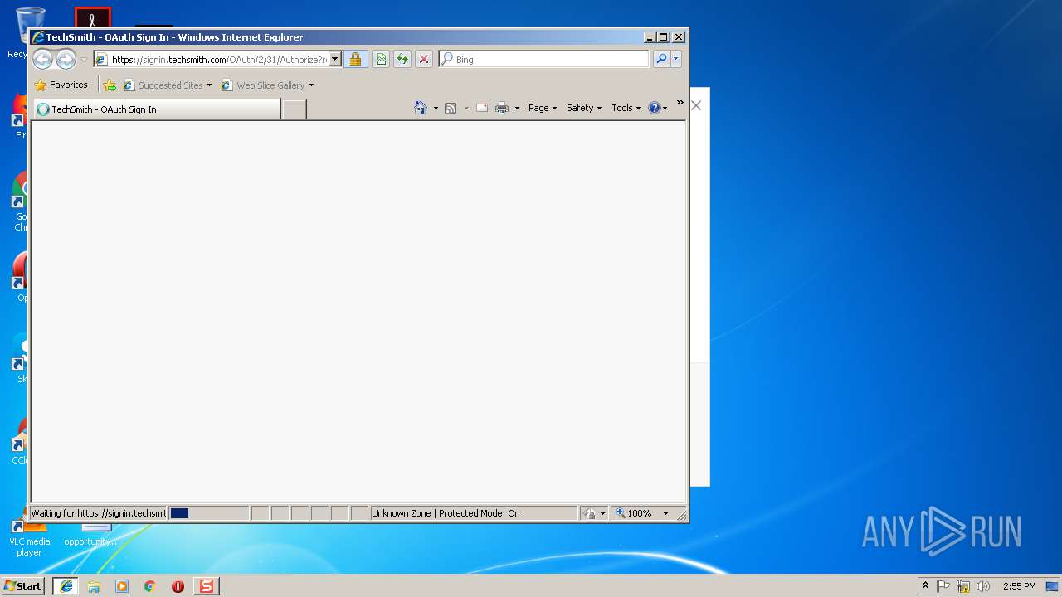Click Internet Explorer taskbar icon
This screenshot has width=1062, height=597.
pyautogui.click(x=66, y=586)
